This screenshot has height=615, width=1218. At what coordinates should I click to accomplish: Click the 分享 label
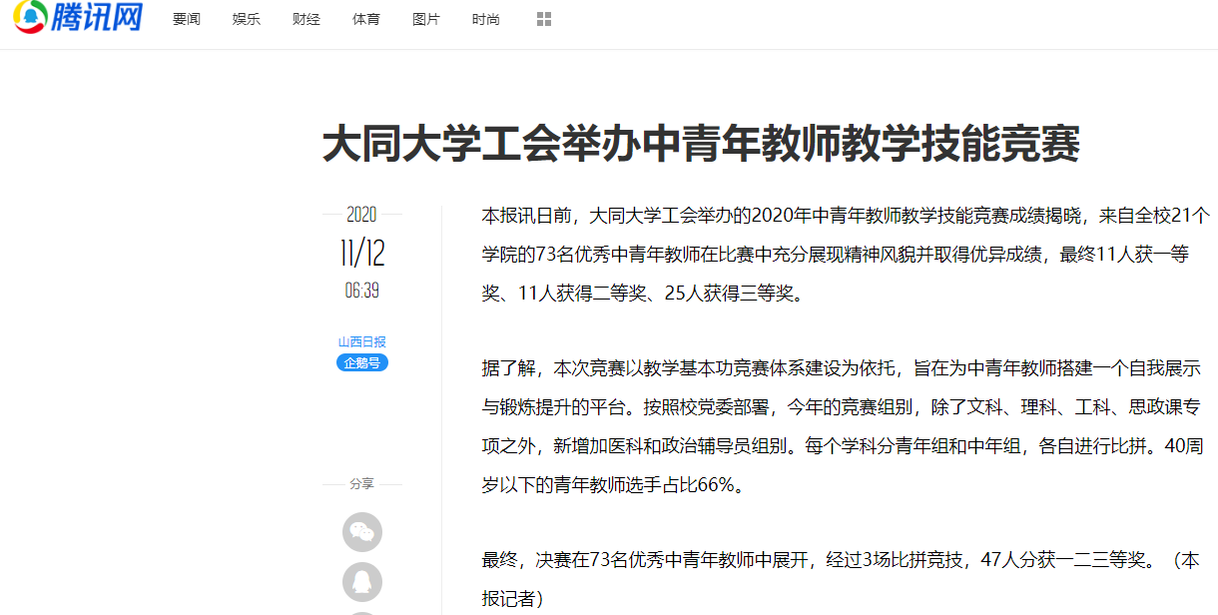tap(362, 484)
